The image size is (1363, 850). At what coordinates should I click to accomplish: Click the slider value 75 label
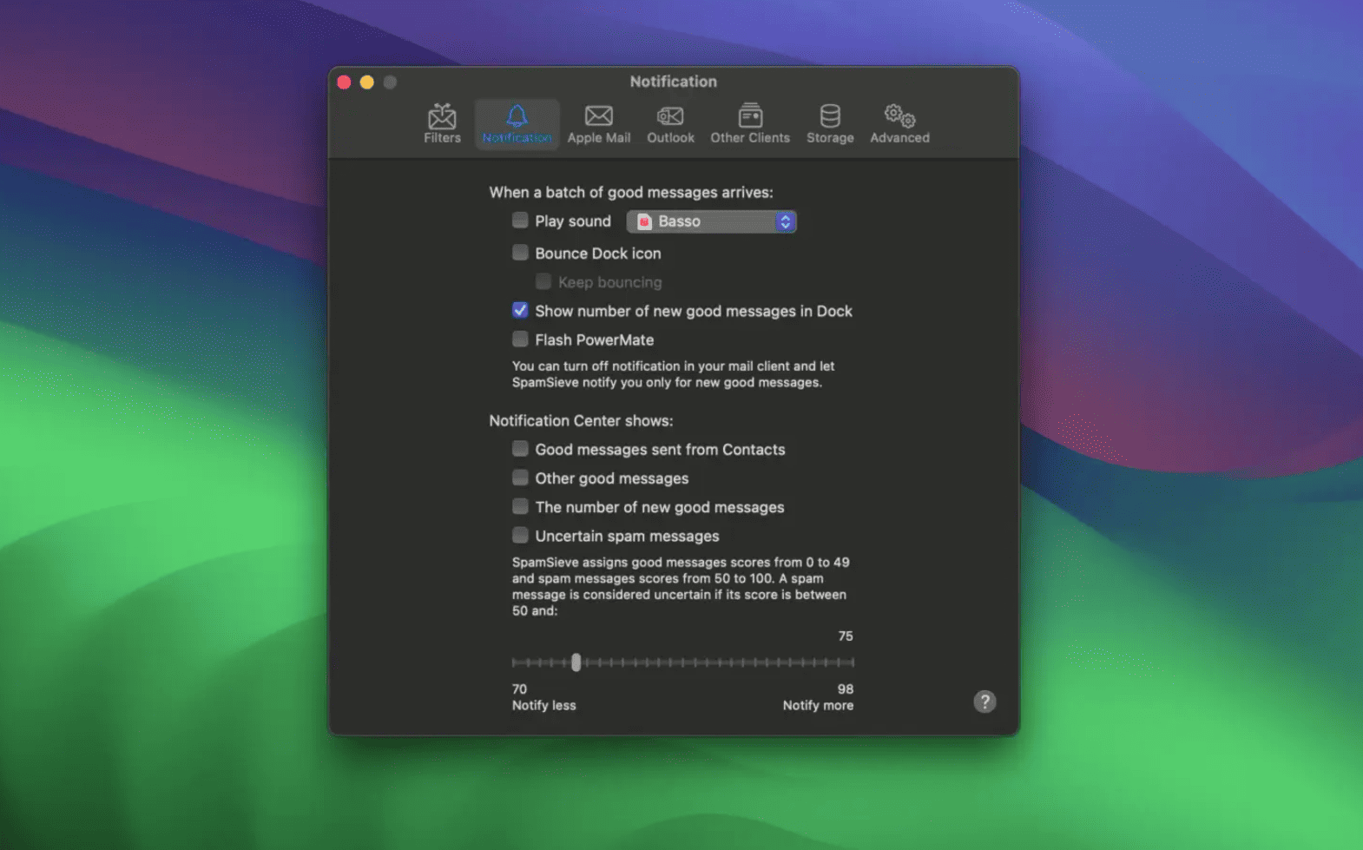pos(846,636)
